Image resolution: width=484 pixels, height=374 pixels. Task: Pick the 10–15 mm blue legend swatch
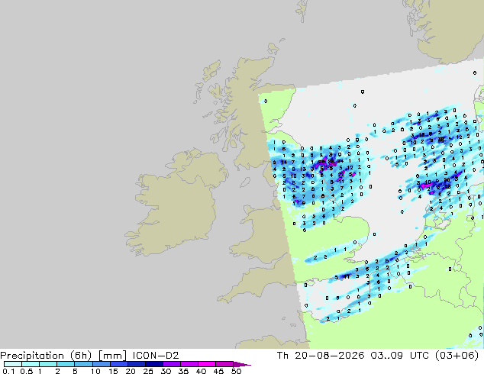coord(101,364)
